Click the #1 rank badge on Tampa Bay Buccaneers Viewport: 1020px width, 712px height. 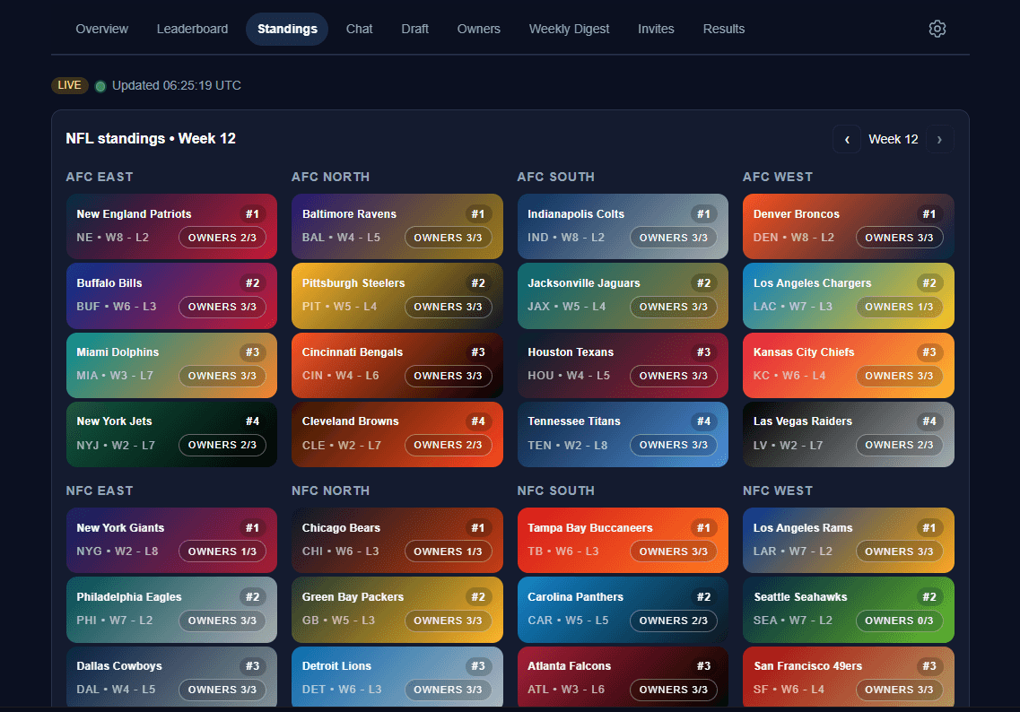tap(704, 527)
